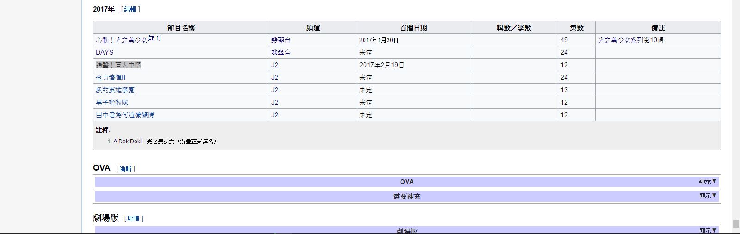
Task: Click the edit link beside OVA heading
Action: 125,169
